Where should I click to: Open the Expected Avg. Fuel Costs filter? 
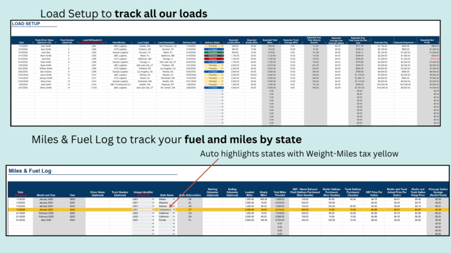click(369, 40)
